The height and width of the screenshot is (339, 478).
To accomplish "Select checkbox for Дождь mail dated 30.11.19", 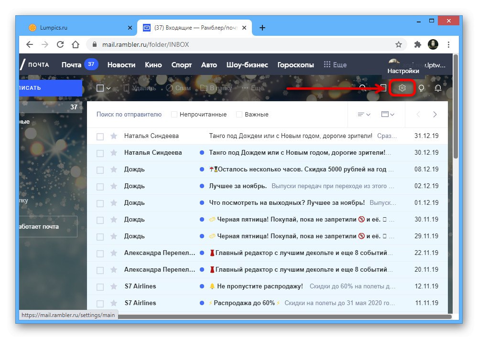I will click(x=100, y=220).
